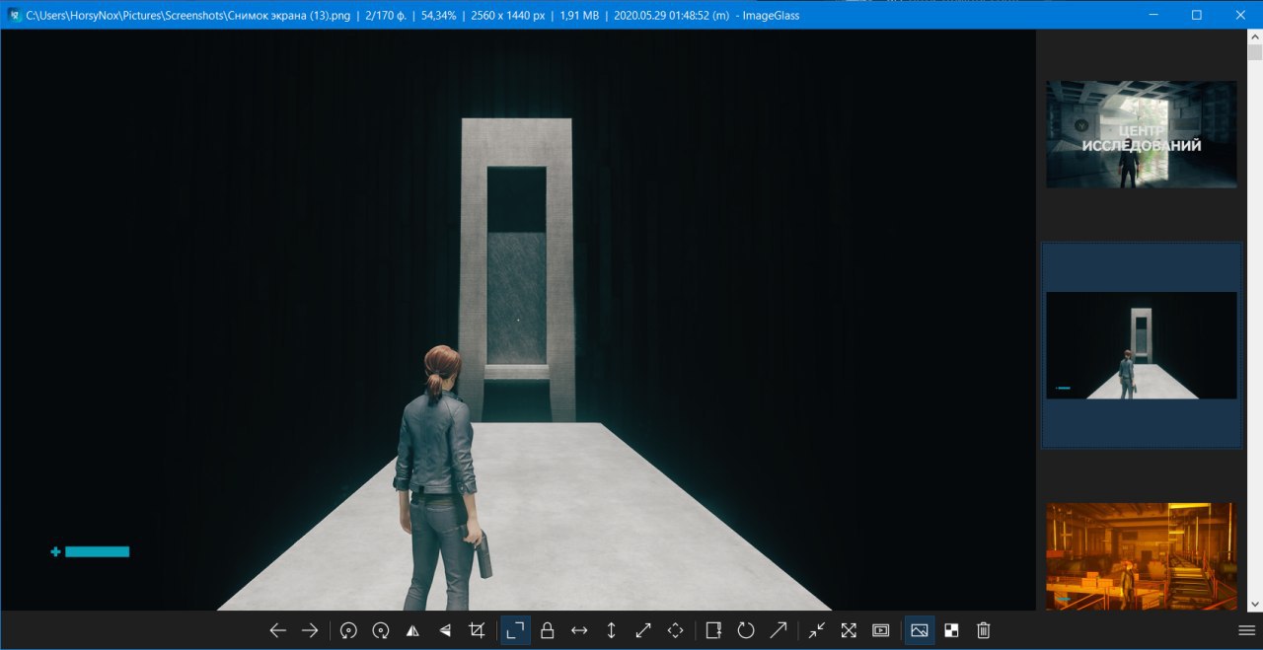1263x650 pixels.
Task: Scale image to fit width
Action: click(579, 630)
